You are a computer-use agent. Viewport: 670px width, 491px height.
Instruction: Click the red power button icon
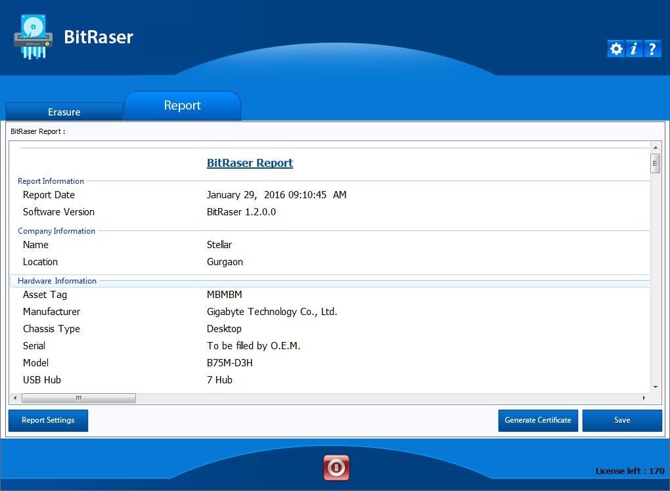(x=336, y=467)
